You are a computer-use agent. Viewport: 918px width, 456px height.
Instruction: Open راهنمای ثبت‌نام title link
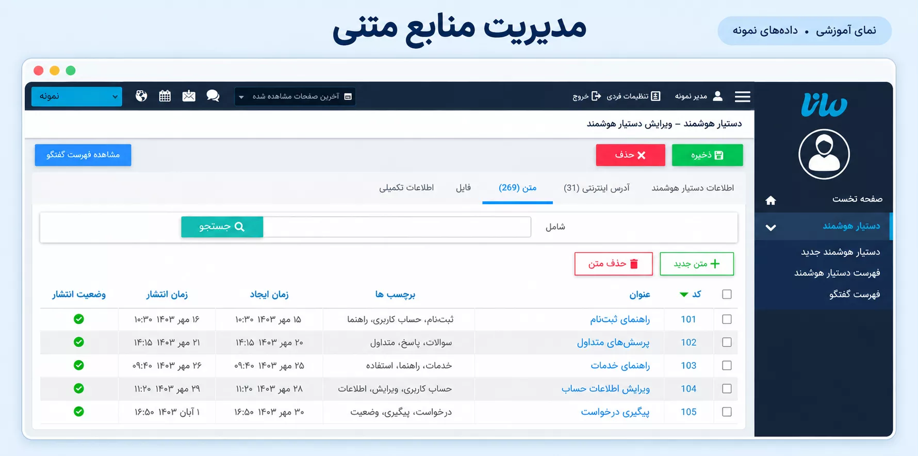tap(620, 319)
